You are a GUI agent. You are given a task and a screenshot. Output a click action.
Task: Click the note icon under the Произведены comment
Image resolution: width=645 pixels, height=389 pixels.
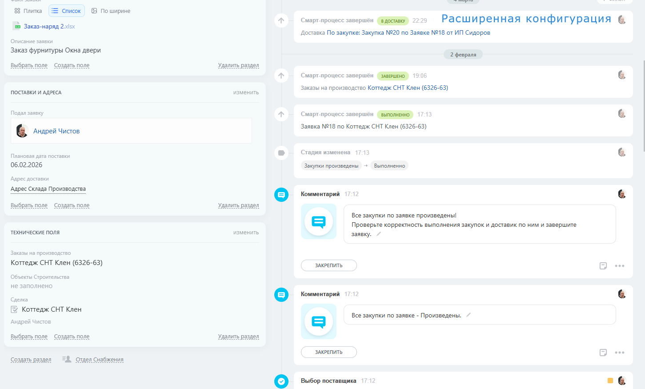pyautogui.click(x=603, y=353)
